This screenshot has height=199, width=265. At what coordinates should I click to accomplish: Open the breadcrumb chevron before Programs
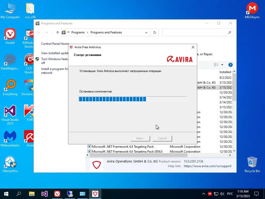click(68, 32)
